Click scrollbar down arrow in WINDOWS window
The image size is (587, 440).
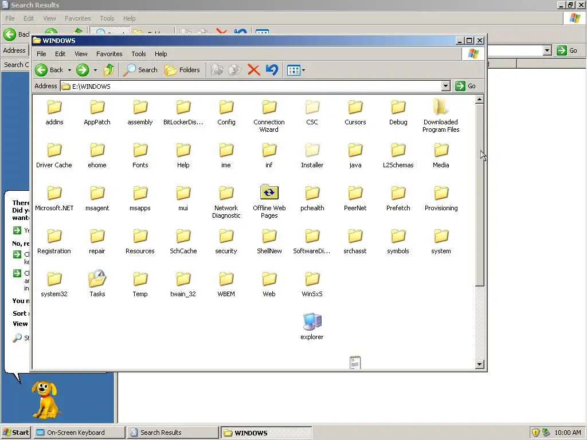point(480,364)
